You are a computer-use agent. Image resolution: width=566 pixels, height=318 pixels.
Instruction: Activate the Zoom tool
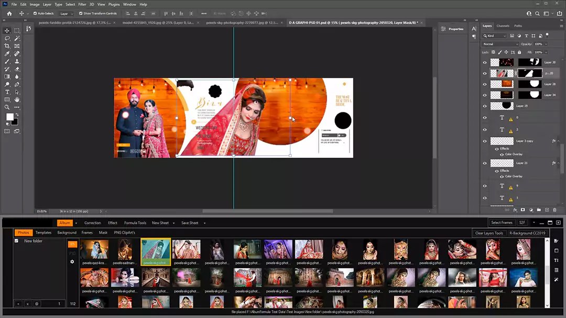coord(7,107)
